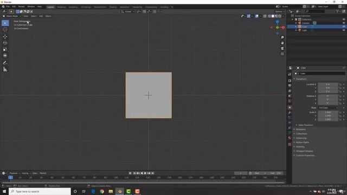Toggle X-ray display mode

coord(265,16)
